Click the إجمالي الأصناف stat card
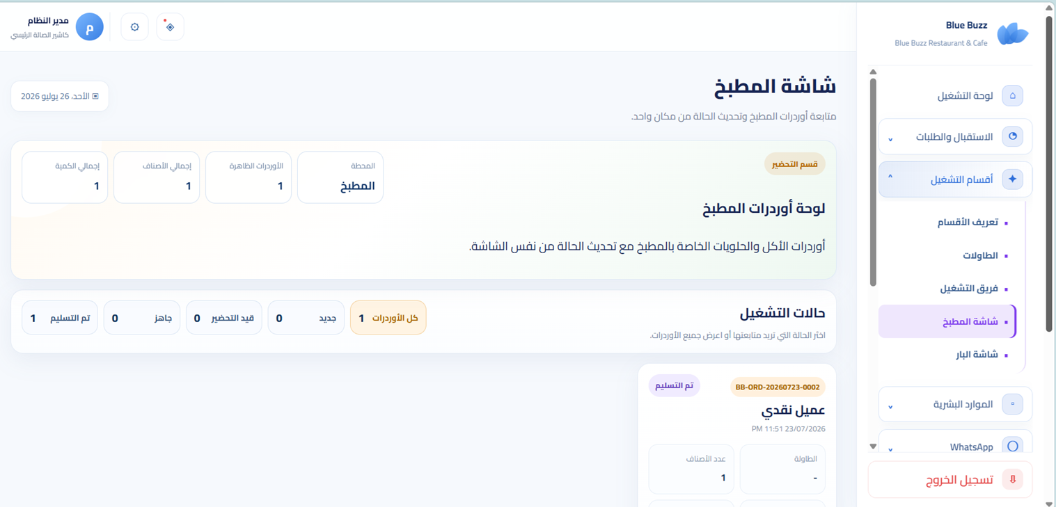 coord(157,177)
